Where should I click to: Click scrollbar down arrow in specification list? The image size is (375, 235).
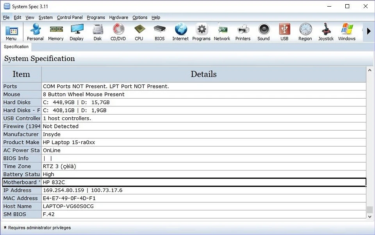coord(370,216)
